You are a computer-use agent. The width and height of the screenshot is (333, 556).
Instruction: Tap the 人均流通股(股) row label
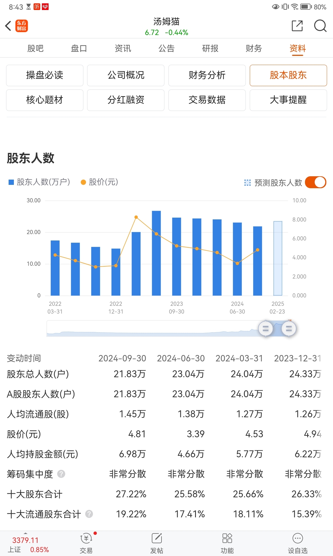coord(38,414)
